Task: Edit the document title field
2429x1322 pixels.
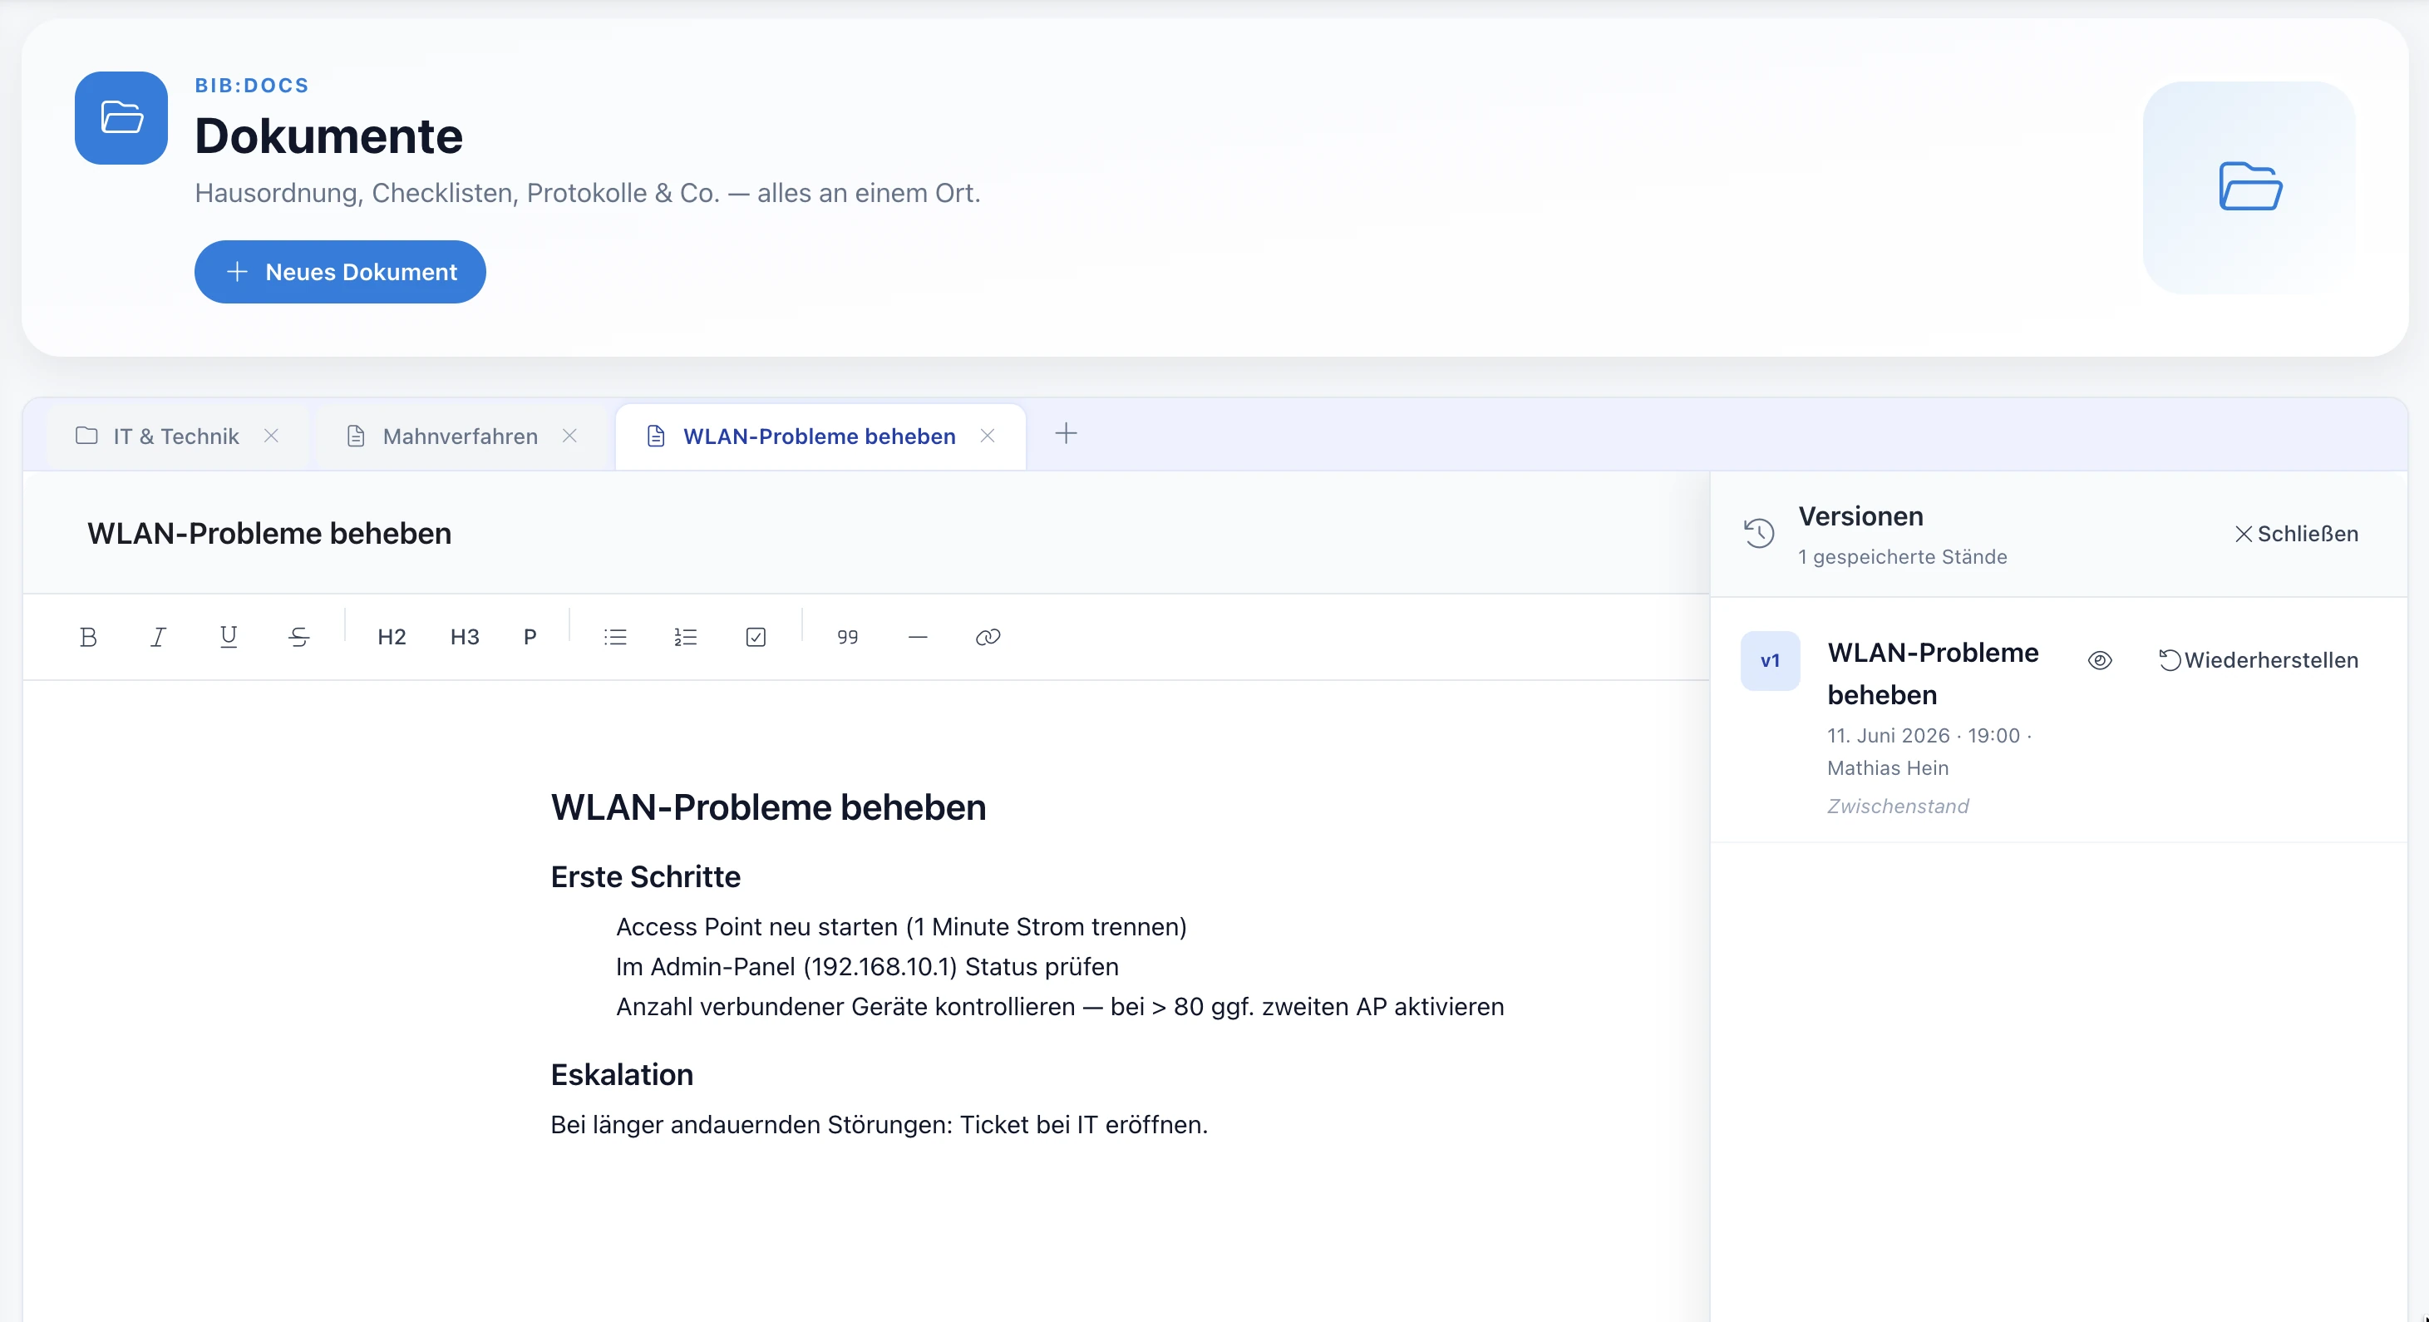Action: (x=865, y=534)
